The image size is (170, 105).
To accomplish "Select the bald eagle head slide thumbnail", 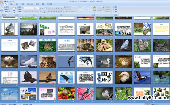I will (x=123, y=77).
